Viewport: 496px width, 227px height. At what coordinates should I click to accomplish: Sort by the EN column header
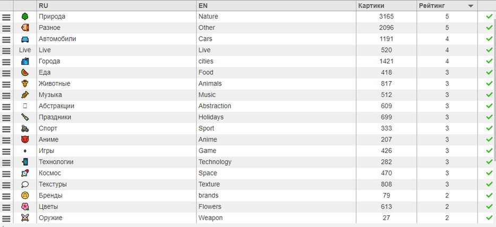coord(203,5)
